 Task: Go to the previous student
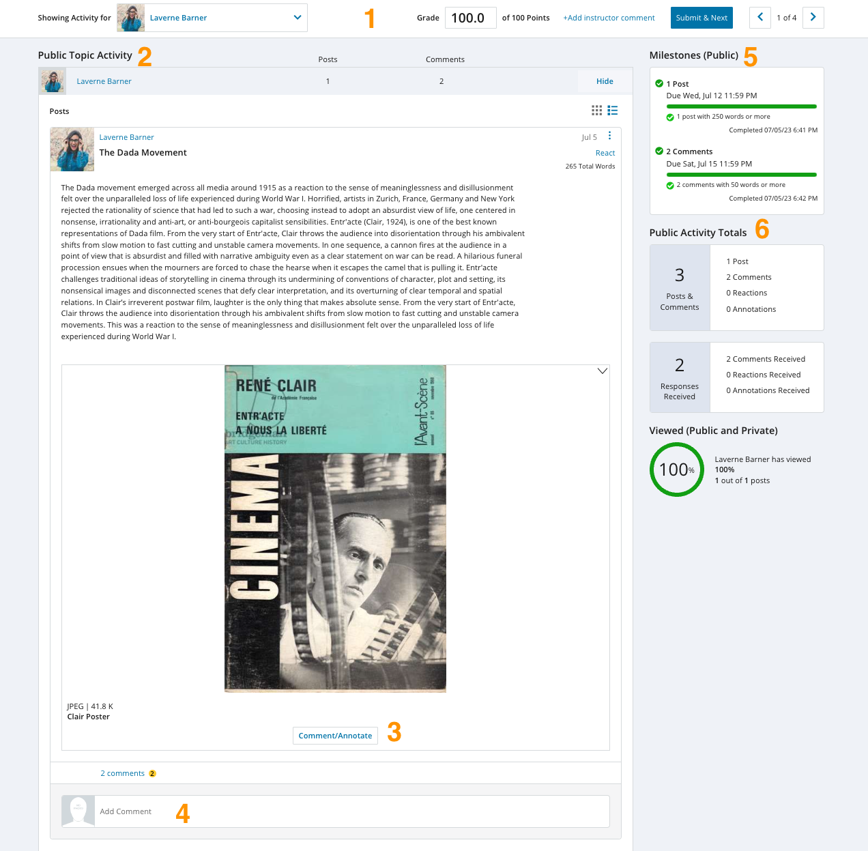coord(760,18)
